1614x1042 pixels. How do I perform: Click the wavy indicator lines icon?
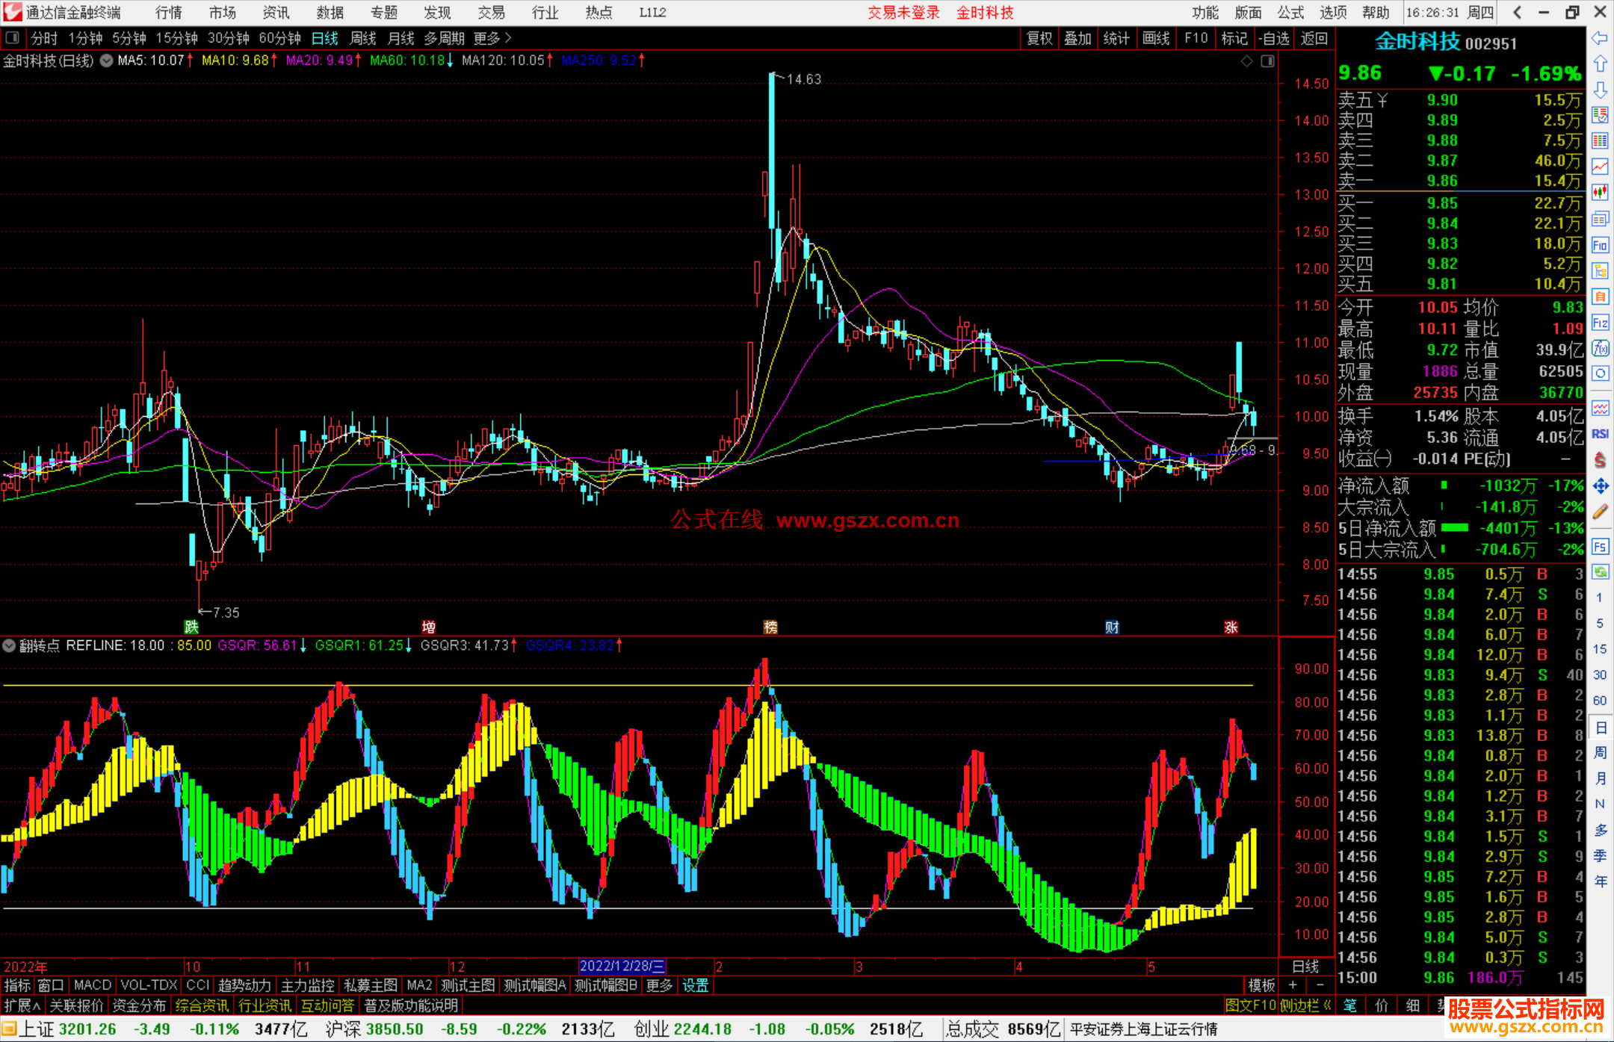tap(1600, 408)
